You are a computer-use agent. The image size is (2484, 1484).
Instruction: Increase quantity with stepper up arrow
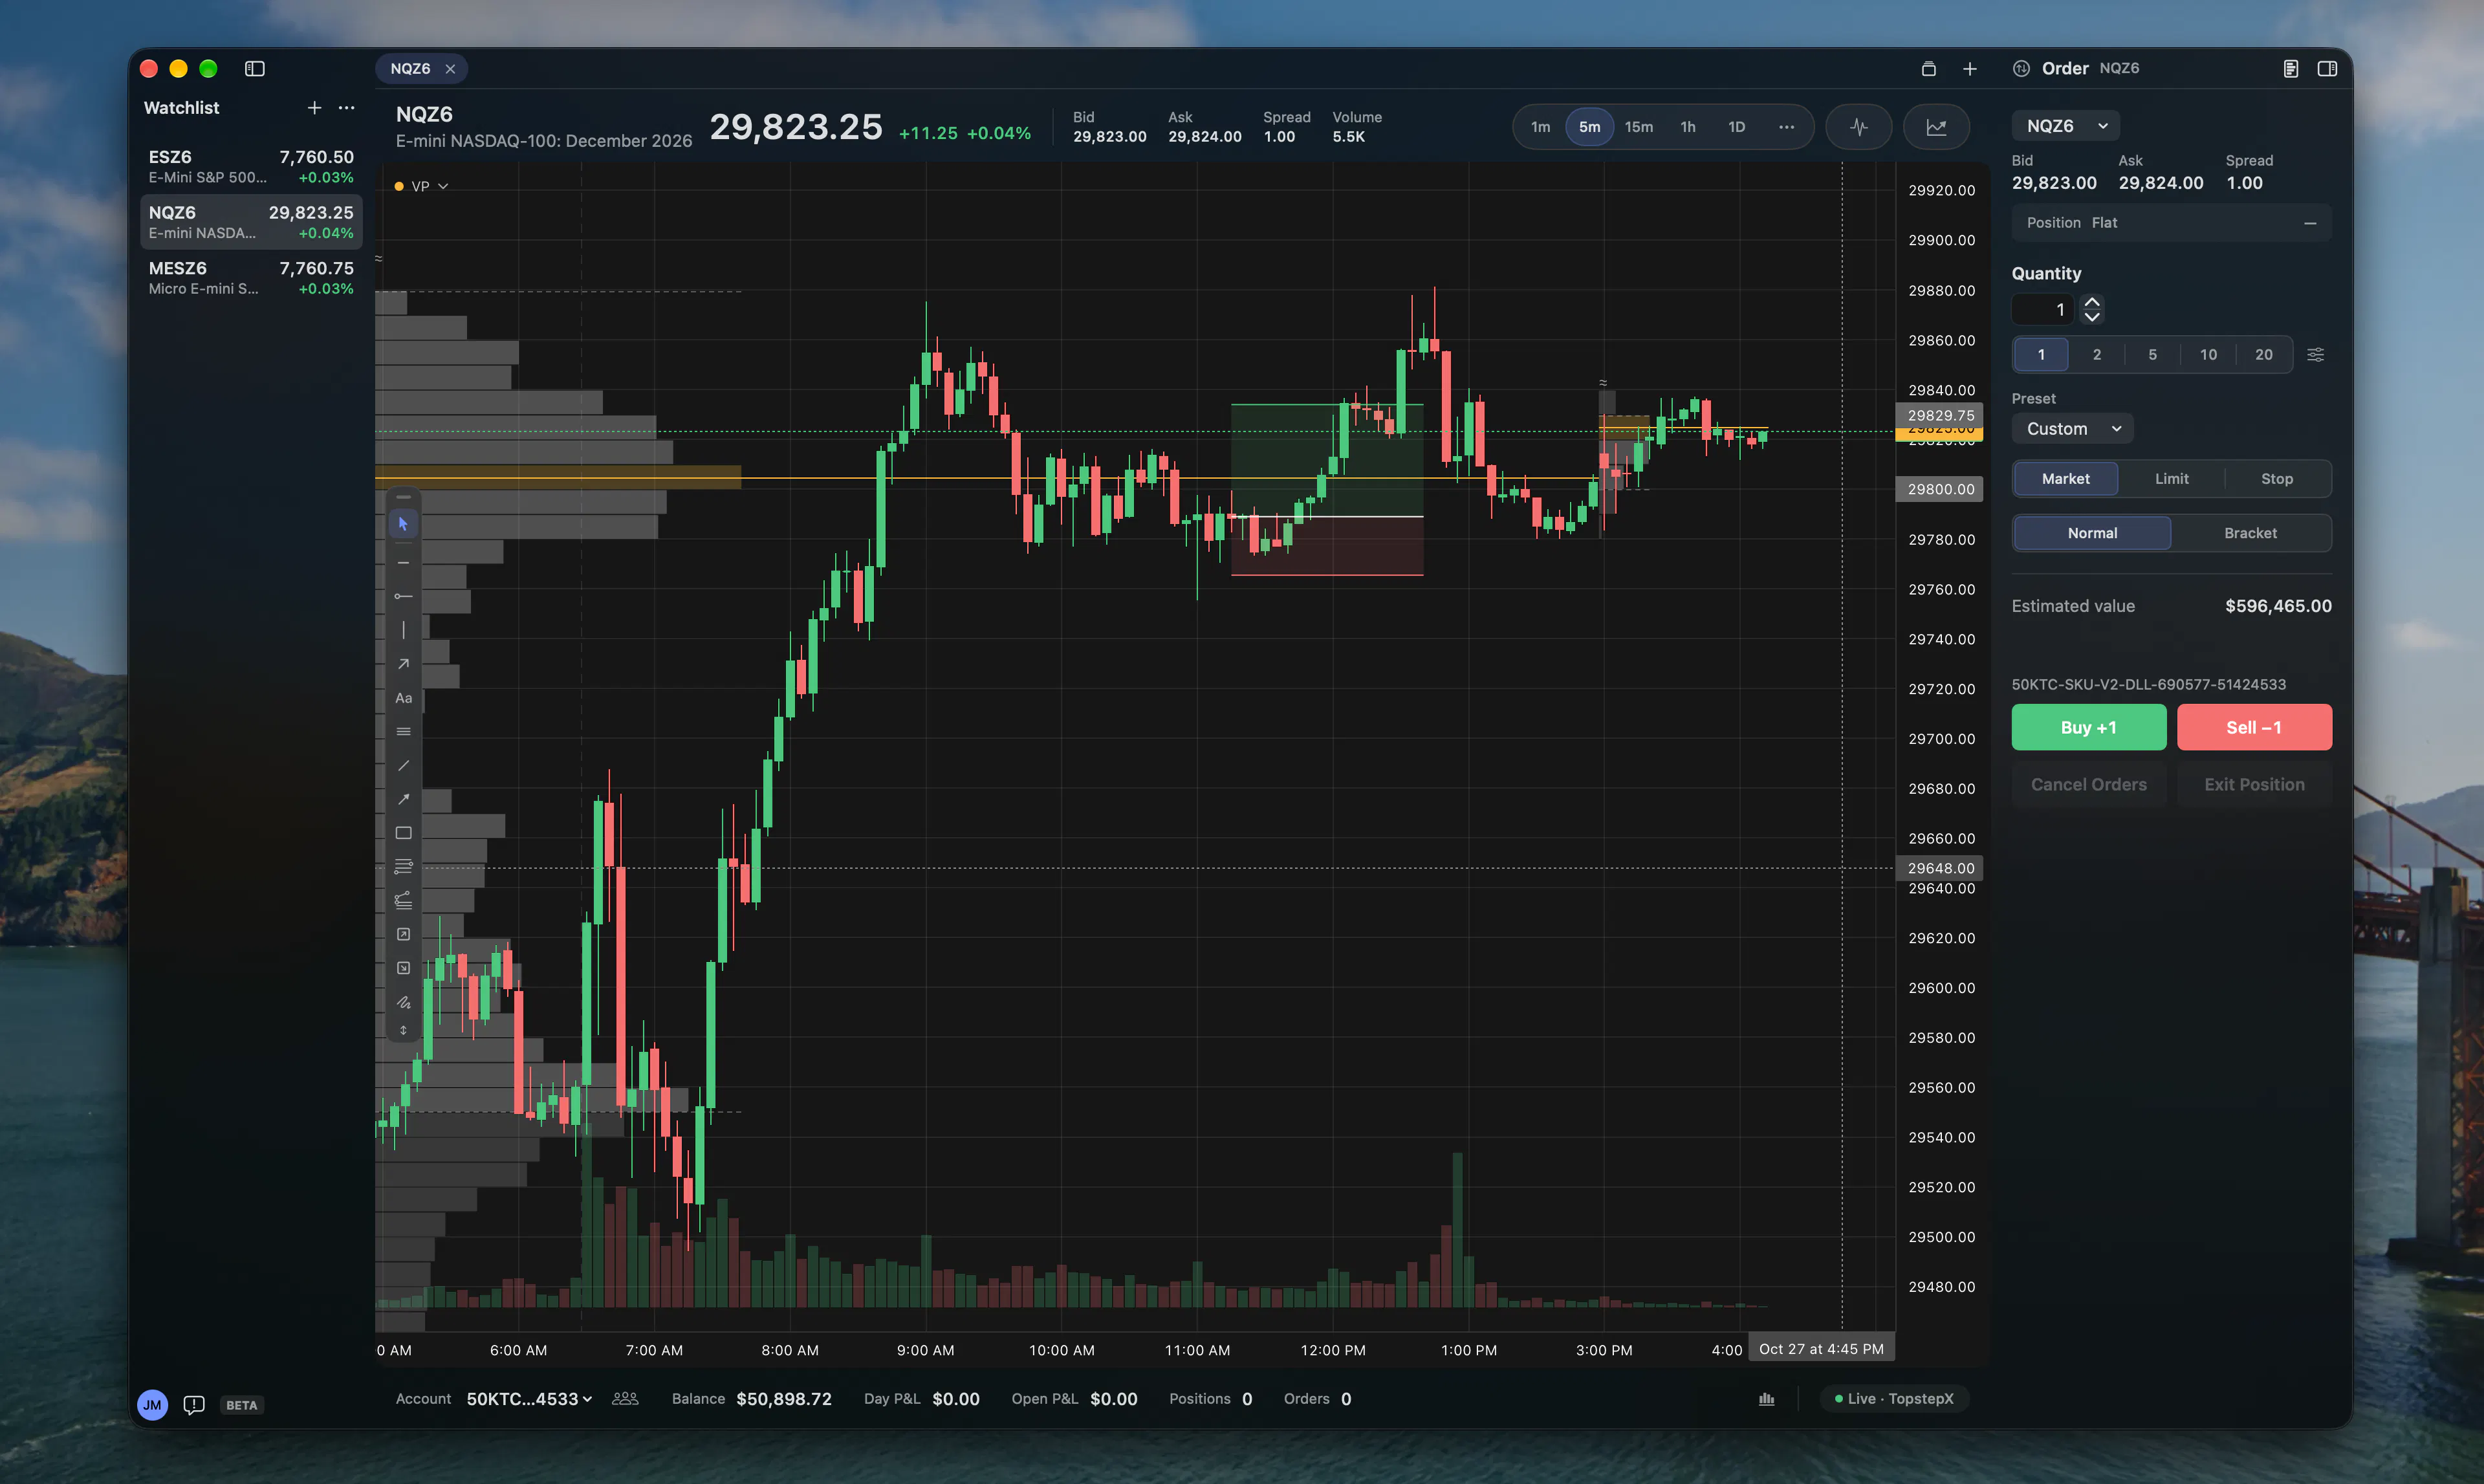pyautogui.click(x=2091, y=302)
